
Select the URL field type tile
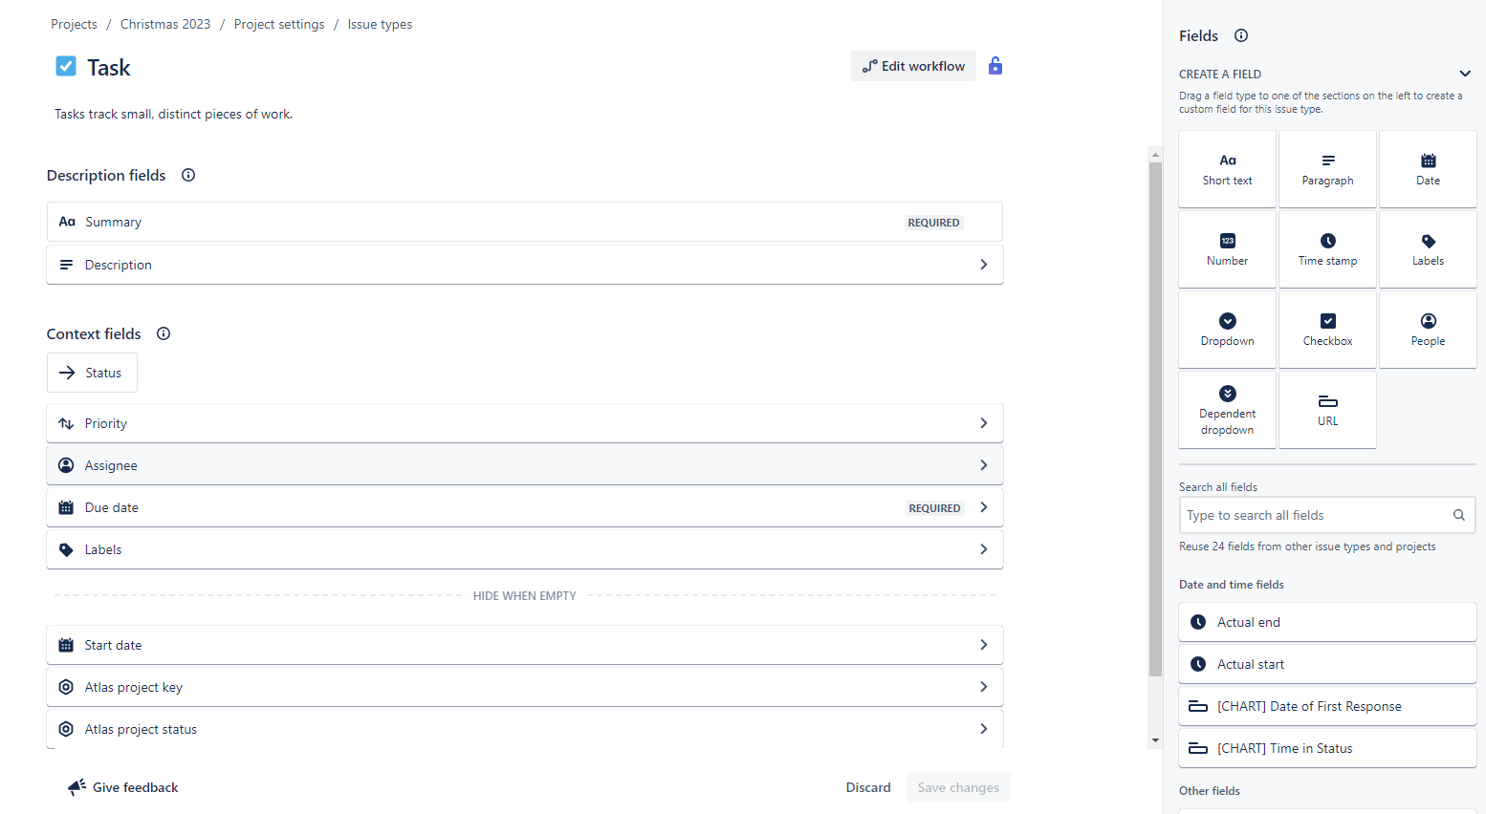(1327, 410)
